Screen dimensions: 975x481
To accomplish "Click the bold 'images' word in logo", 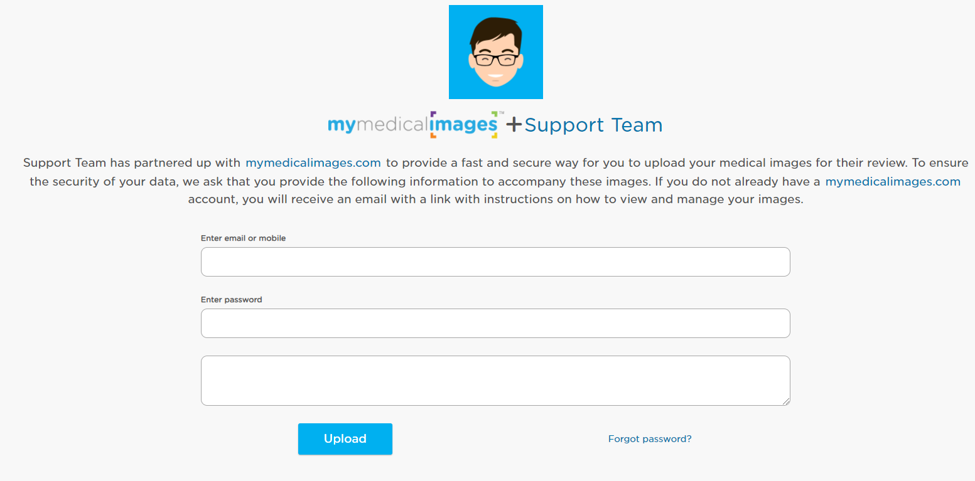I will (464, 125).
